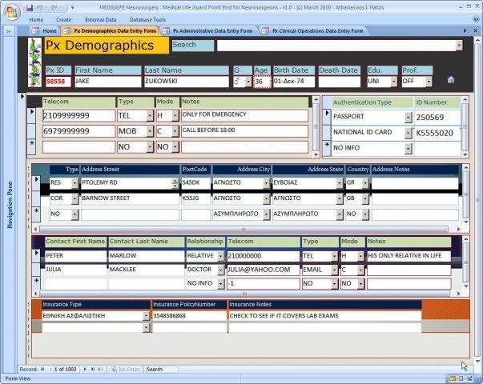
Task: Click the No Filter button
Action: (x=127, y=369)
